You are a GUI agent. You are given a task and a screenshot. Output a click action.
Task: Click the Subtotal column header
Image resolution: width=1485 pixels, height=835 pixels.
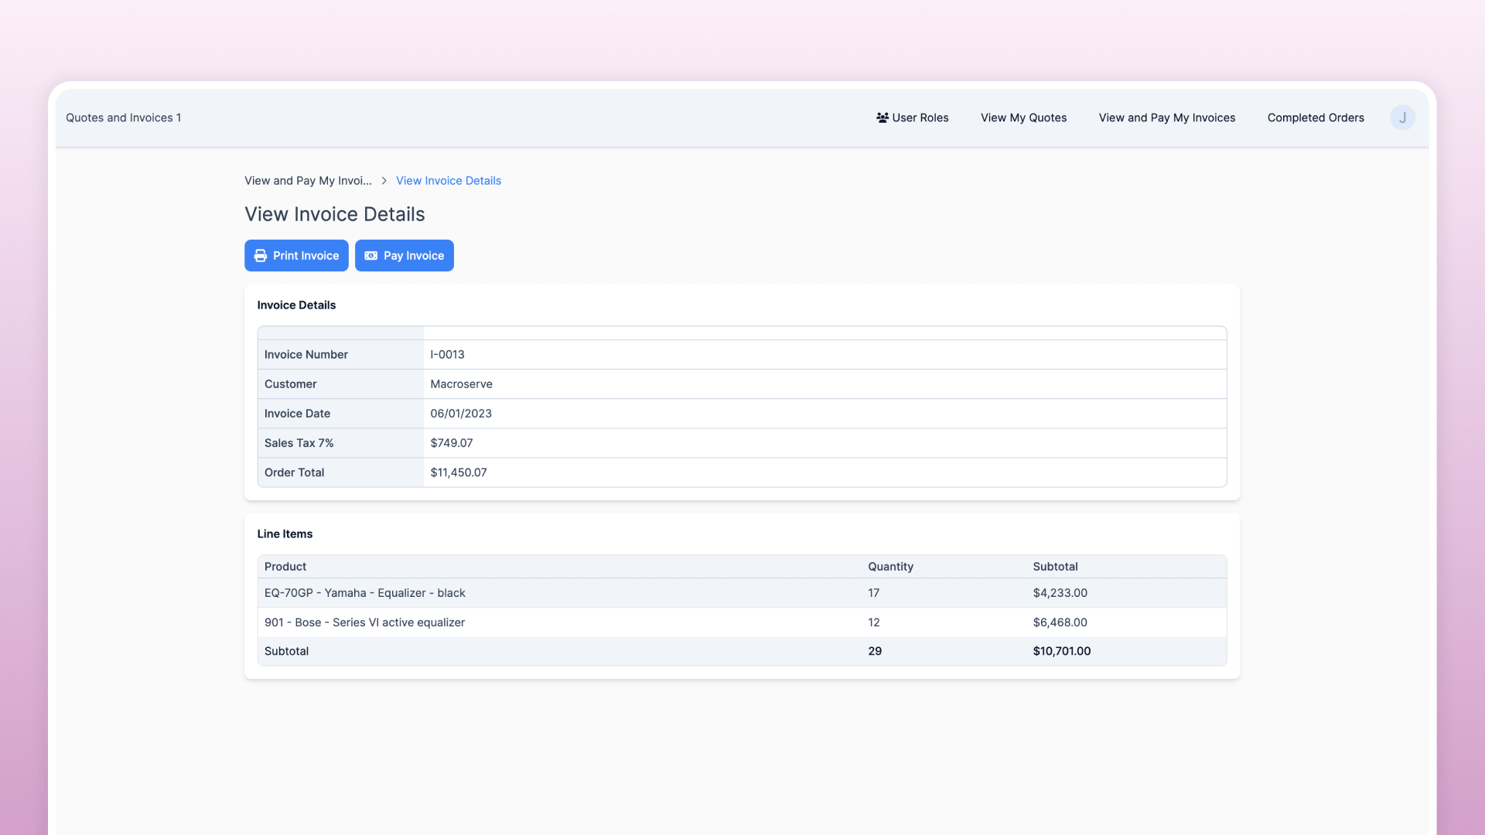1055,567
